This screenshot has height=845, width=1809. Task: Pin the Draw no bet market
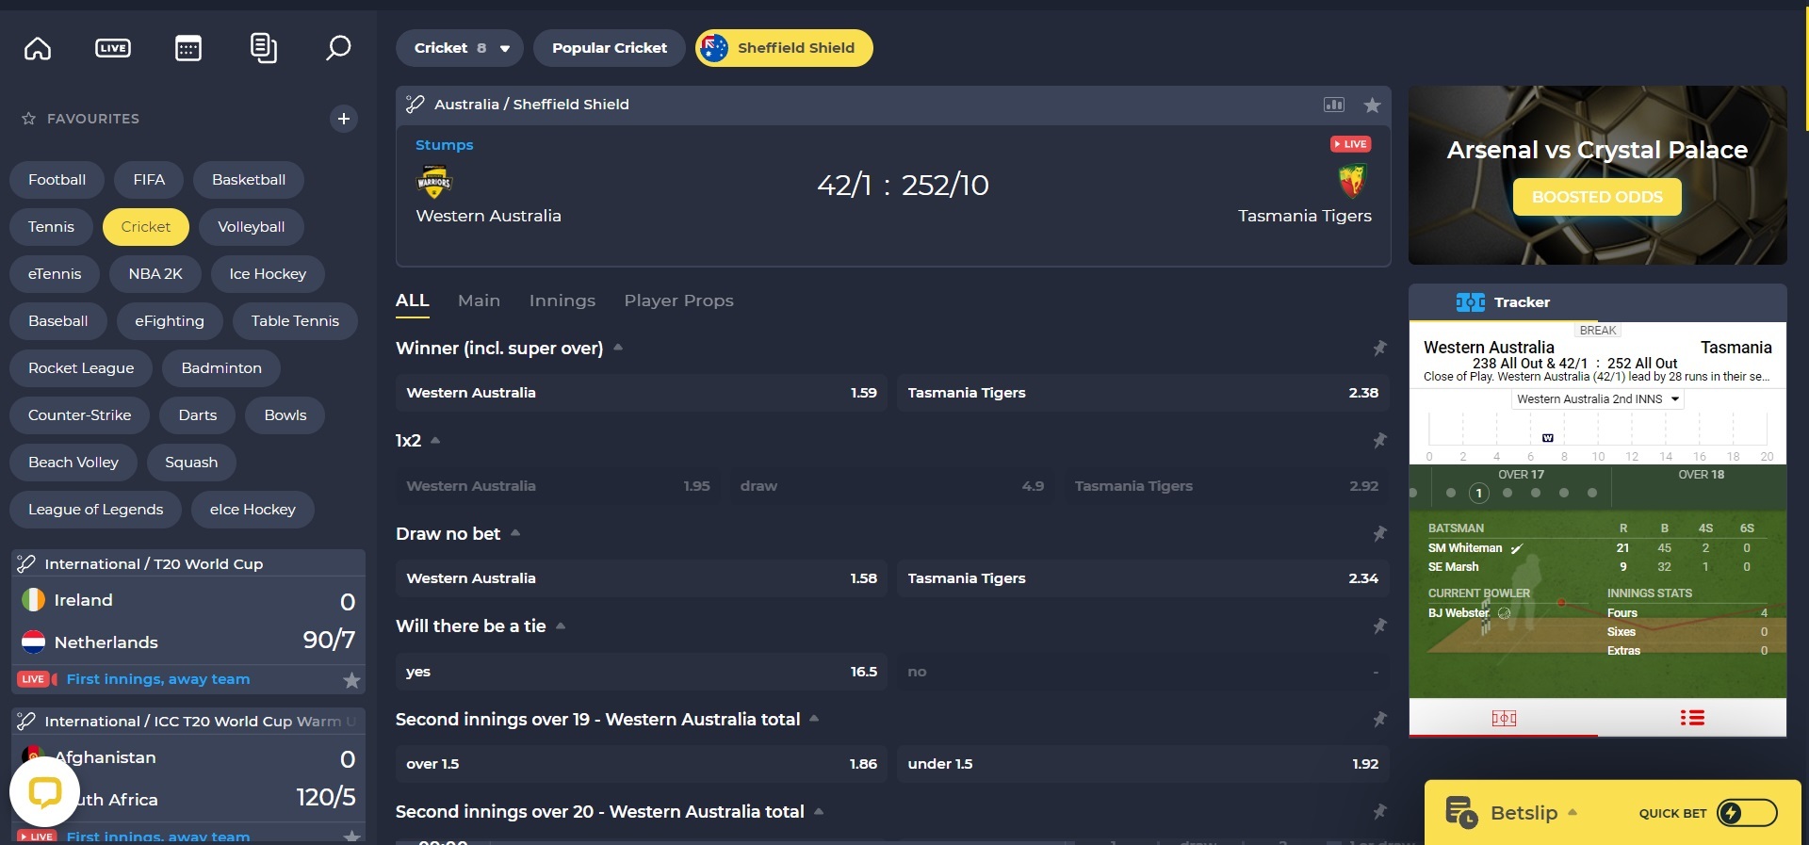(x=1379, y=534)
